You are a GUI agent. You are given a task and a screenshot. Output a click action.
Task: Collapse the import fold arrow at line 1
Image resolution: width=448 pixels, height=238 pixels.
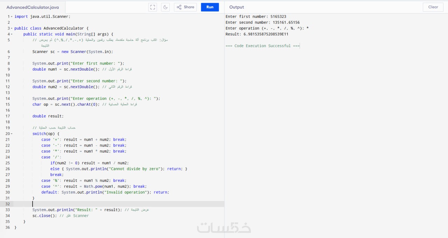pos(12,16)
